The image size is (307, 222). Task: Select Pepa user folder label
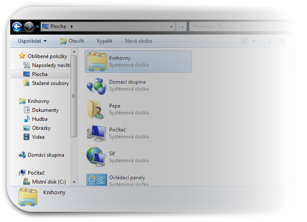[x=115, y=106]
